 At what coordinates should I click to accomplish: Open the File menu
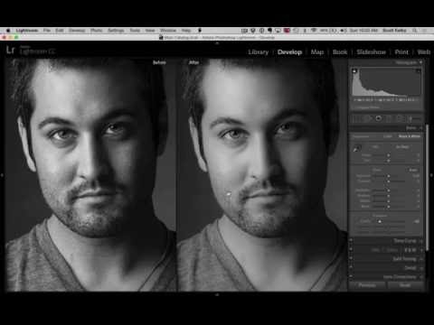[47, 31]
